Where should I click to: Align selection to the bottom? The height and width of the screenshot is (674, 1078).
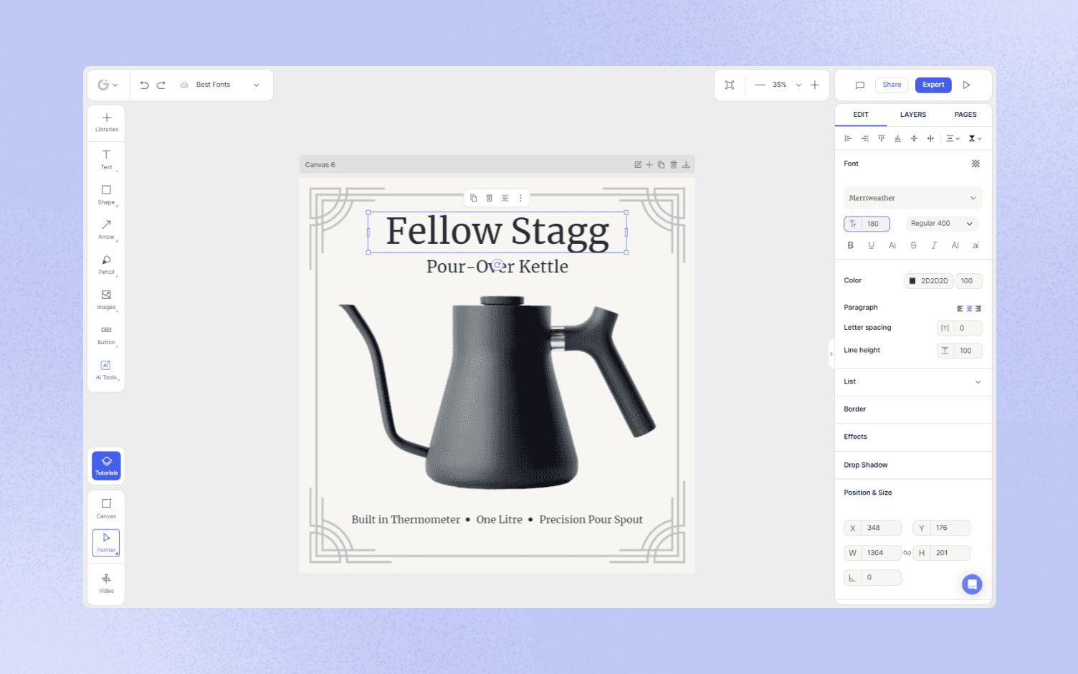pyautogui.click(x=897, y=138)
